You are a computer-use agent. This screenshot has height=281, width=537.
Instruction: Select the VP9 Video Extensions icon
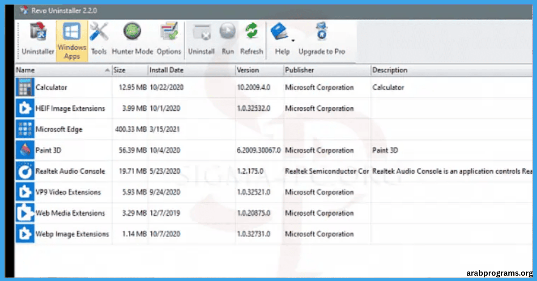[x=24, y=192]
